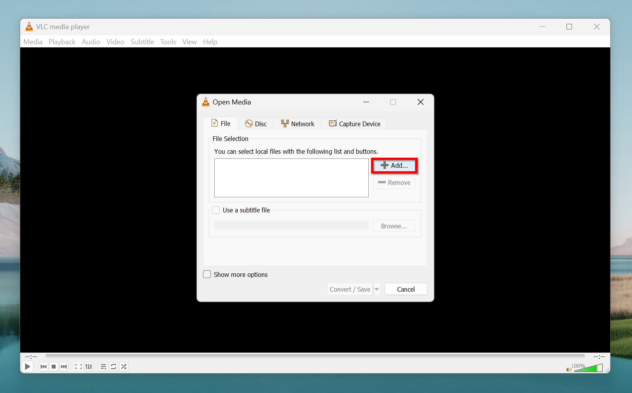Click the Next media button
Screen dimensions: 632x393
coord(64,367)
